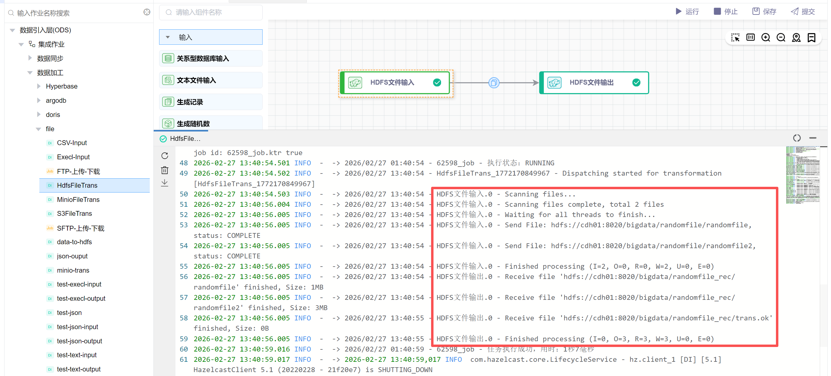
Task: Select MinioFileTrans job in tree
Action: [x=78, y=199]
